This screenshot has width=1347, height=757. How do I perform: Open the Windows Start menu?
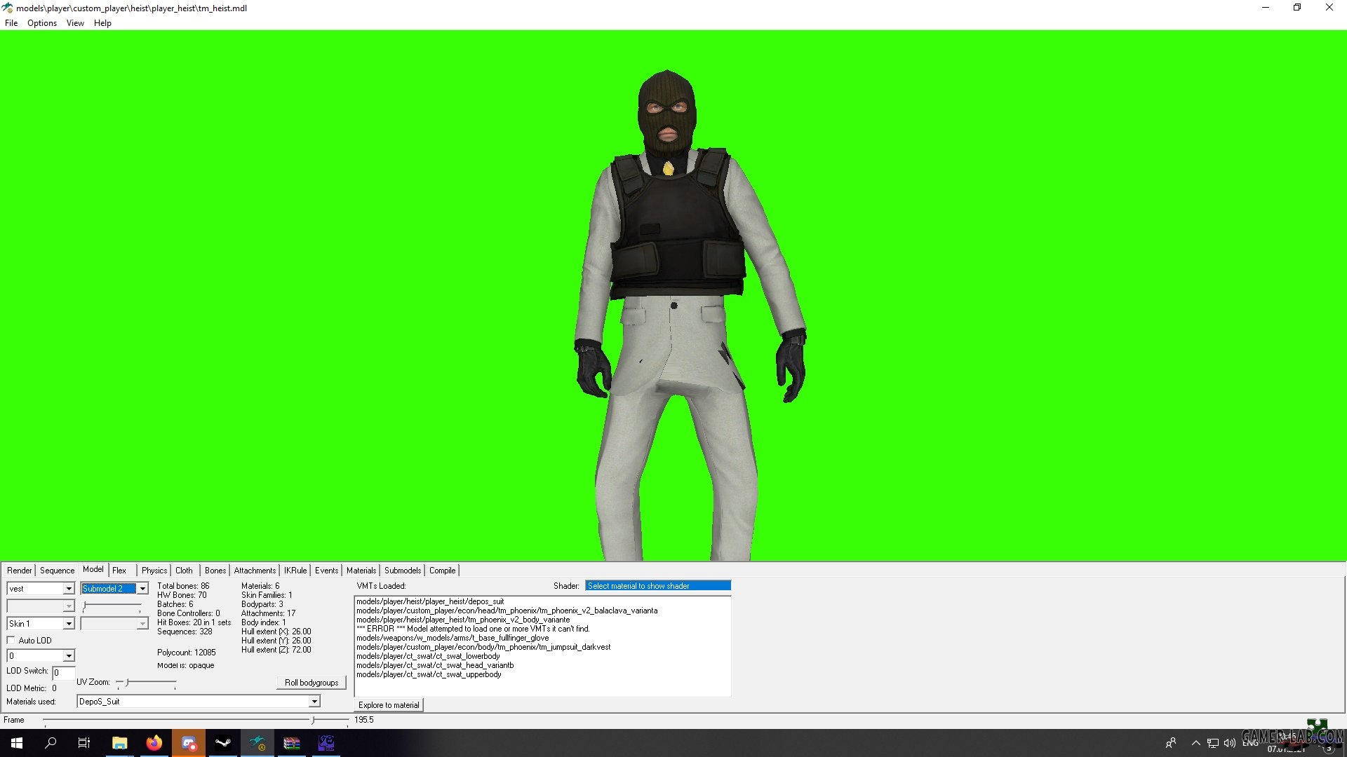tap(17, 743)
